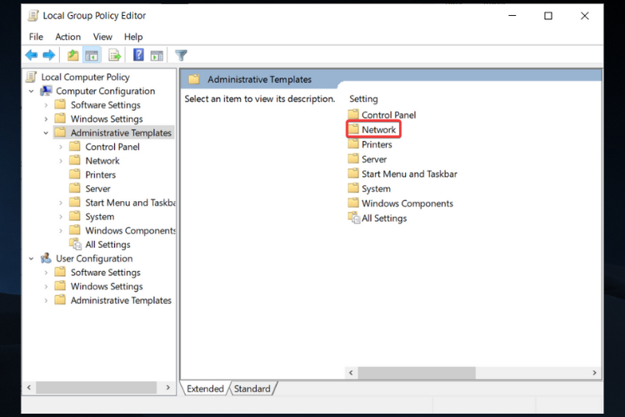625x417 pixels.
Task: Select Control Panel folder in Setting list
Action: point(388,115)
